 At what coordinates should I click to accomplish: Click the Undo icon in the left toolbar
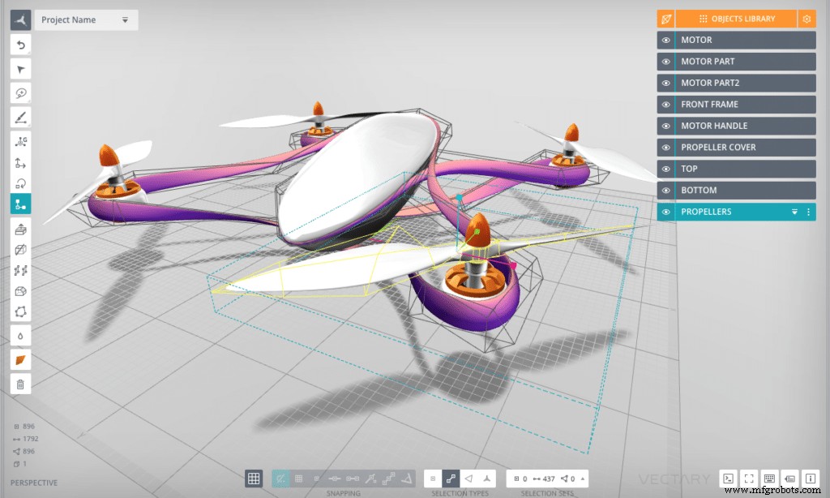pyautogui.click(x=20, y=45)
